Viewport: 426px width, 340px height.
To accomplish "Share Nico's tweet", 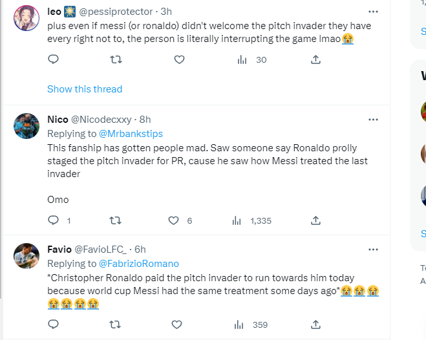I will click(x=315, y=220).
